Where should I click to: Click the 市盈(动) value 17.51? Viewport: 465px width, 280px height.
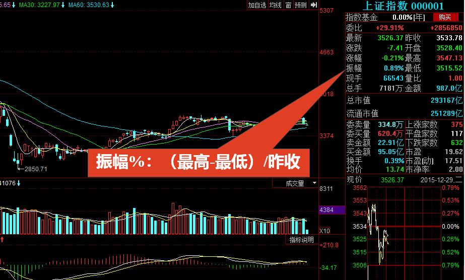454,161
